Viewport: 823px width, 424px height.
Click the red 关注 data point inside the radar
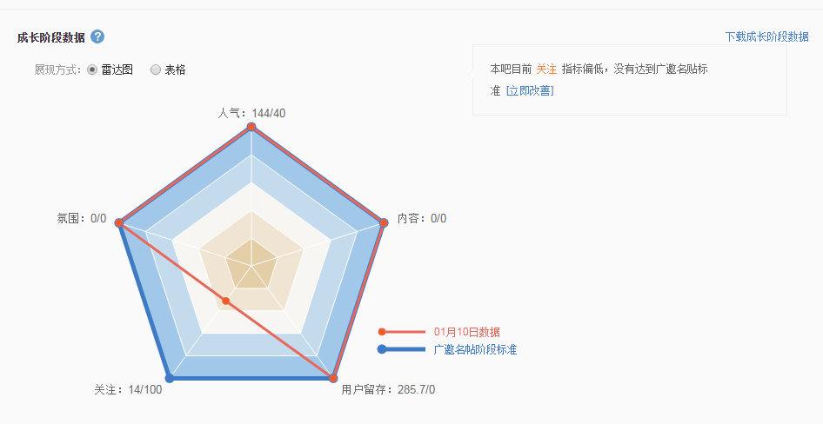[225, 301]
